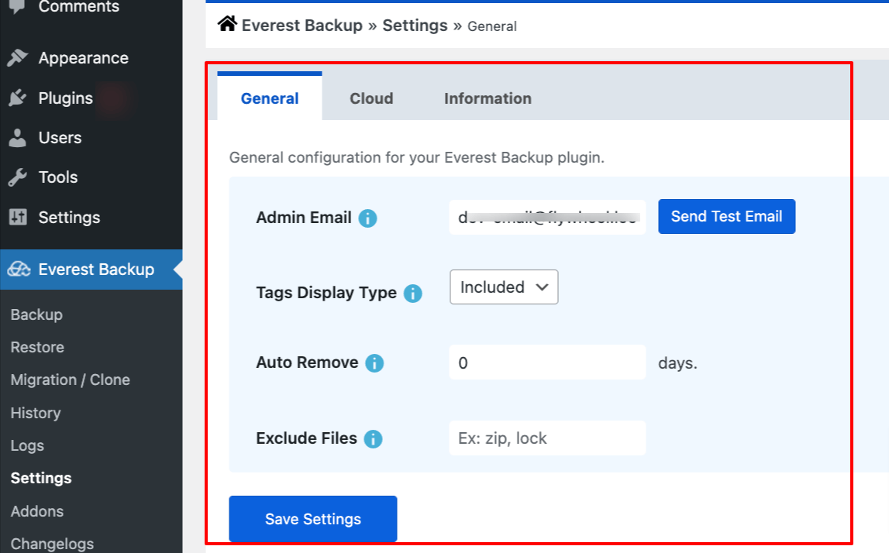Viewport: 889px width, 553px height.
Task: Switch to the Cloud tab
Action: (x=371, y=98)
